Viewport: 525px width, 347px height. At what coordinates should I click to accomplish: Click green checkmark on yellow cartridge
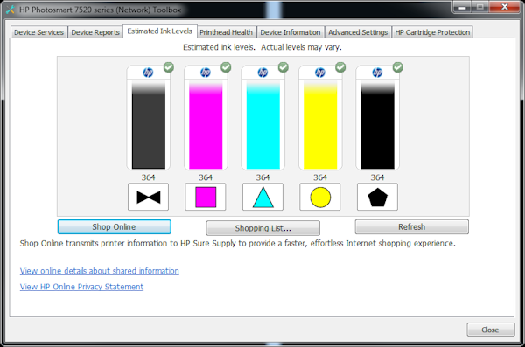(340, 67)
